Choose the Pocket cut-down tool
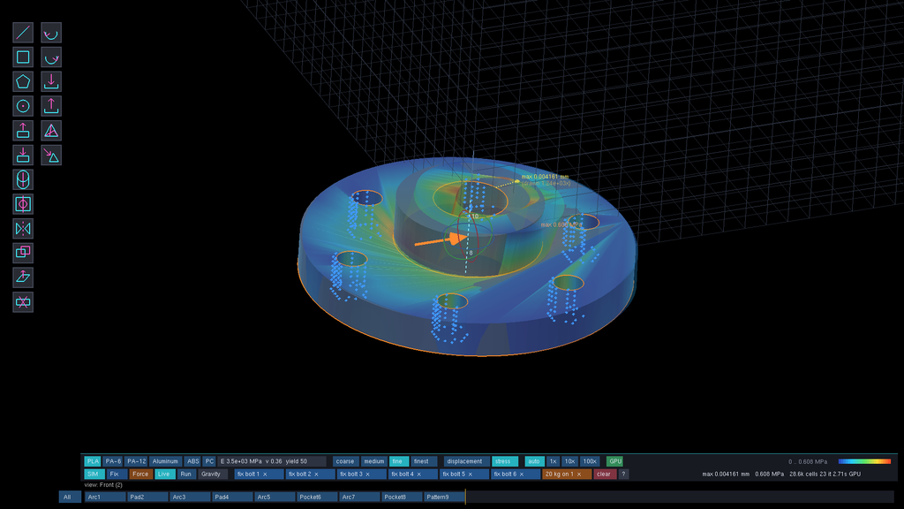Image resolution: width=904 pixels, height=509 pixels. (23, 156)
